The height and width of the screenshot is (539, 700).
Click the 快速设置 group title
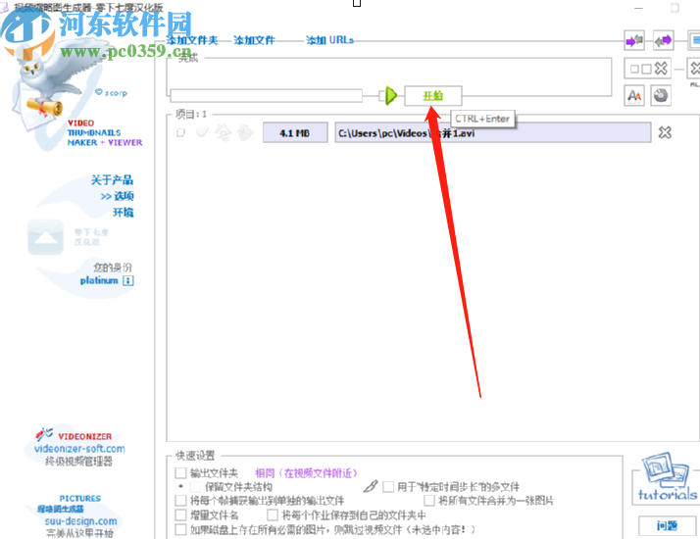tap(195, 456)
